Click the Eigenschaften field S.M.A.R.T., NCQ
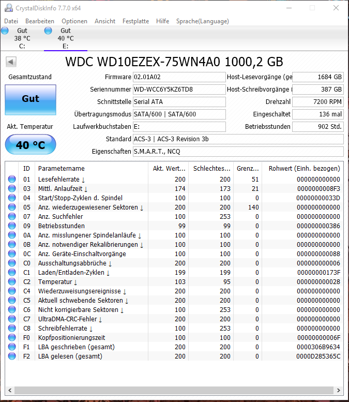349x402 pixels. [238, 152]
